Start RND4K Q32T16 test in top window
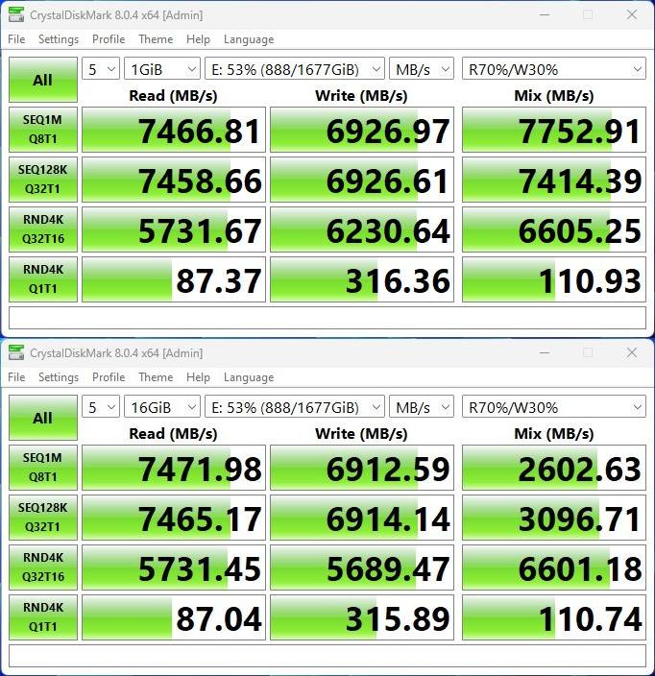655x676 pixels. pyautogui.click(x=43, y=229)
